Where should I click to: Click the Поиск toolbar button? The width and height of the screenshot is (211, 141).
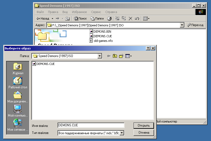(x=80, y=18)
